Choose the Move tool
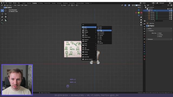This screenshot has height=97, width=173. pyautogui.click(x=2, y=14)
